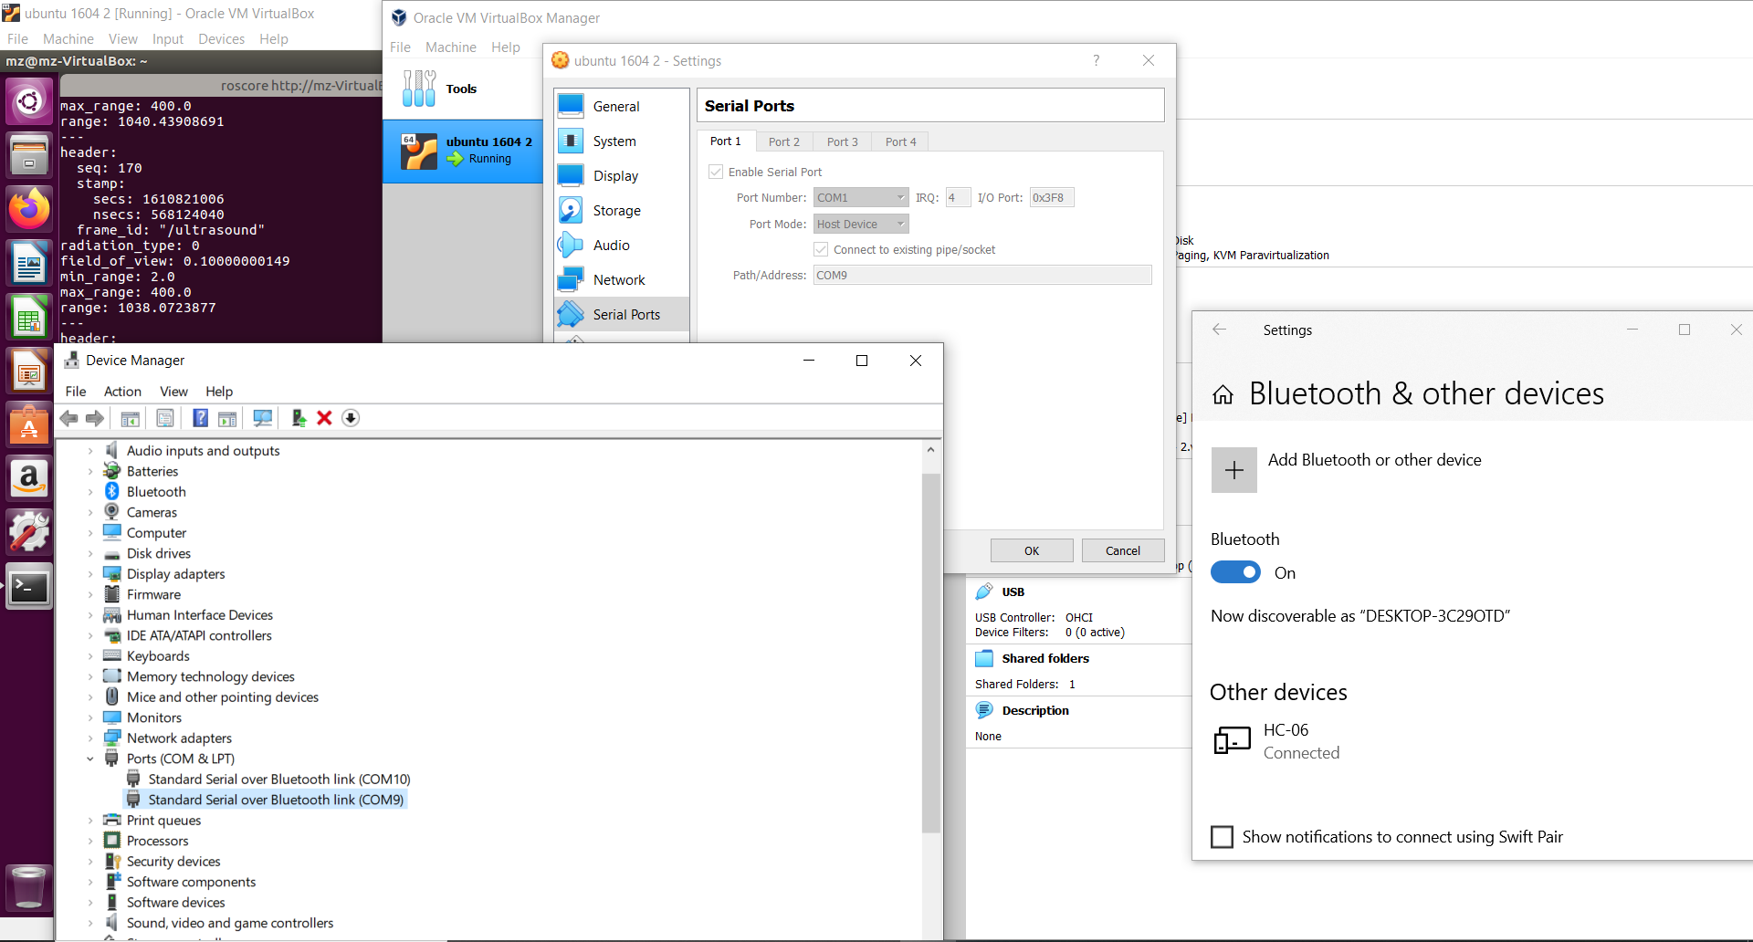
Task: Toggle Connect to existing pipe/socket checkbox
Action: click(821, 249)
